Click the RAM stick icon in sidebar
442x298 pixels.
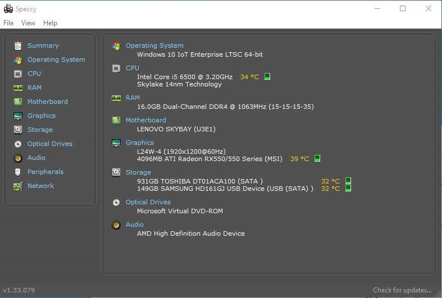tap(18, 88)
